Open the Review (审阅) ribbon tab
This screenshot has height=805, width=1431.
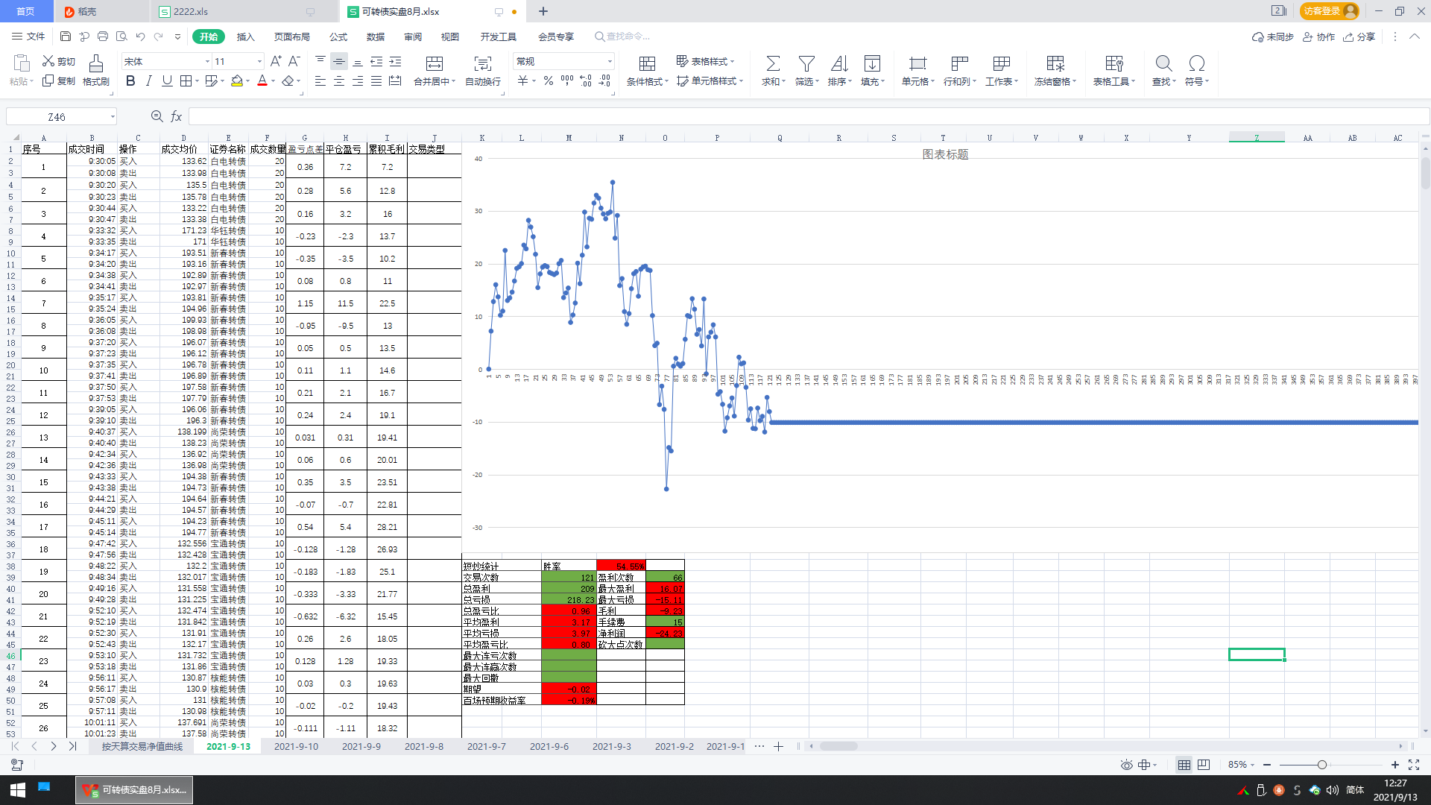(413, 37)
